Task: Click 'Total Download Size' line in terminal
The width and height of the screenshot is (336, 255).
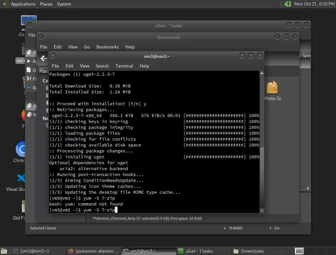Action: coord(90,86)
